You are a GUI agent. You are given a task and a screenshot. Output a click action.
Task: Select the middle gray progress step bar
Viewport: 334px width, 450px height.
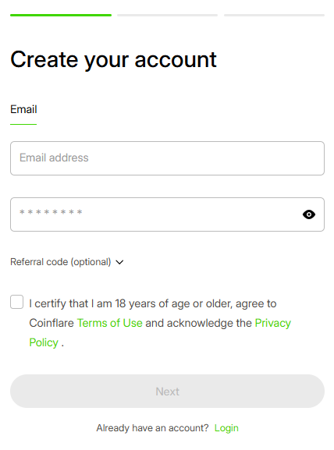(x=168, y=16)
